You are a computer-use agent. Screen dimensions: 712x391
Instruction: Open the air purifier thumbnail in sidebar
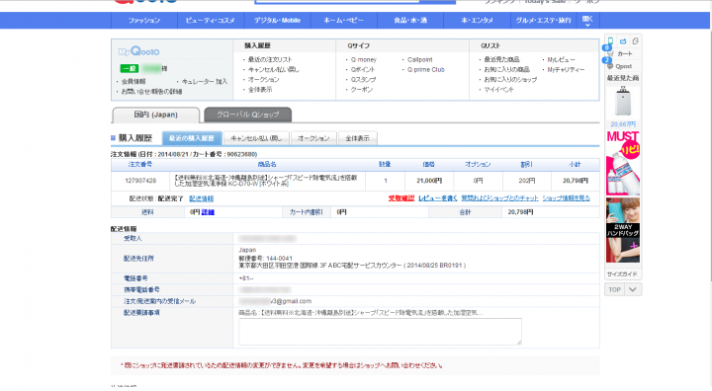click(623, 102)
